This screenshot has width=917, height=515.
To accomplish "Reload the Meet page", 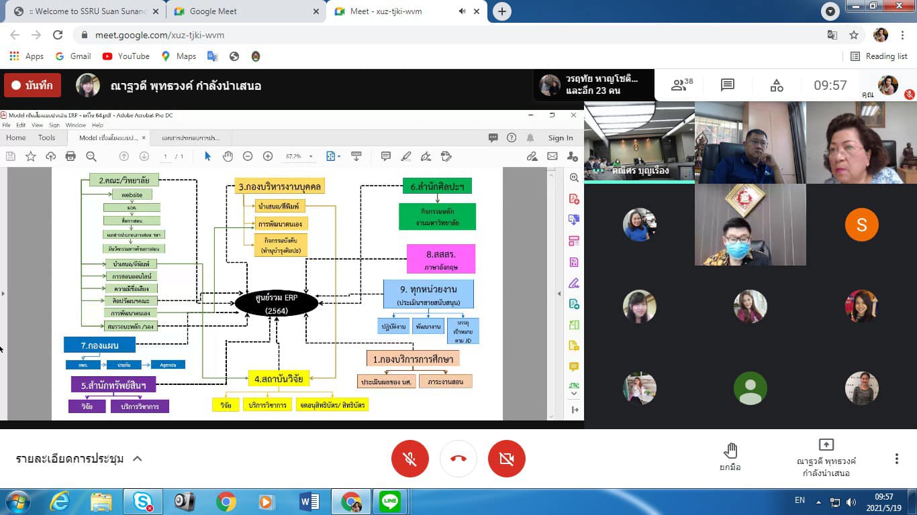I will [x=58, y=35].
